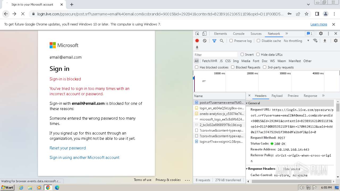Share this page icon in address bar
Screen dimensions: 340x191
click(x=298, y=14)
